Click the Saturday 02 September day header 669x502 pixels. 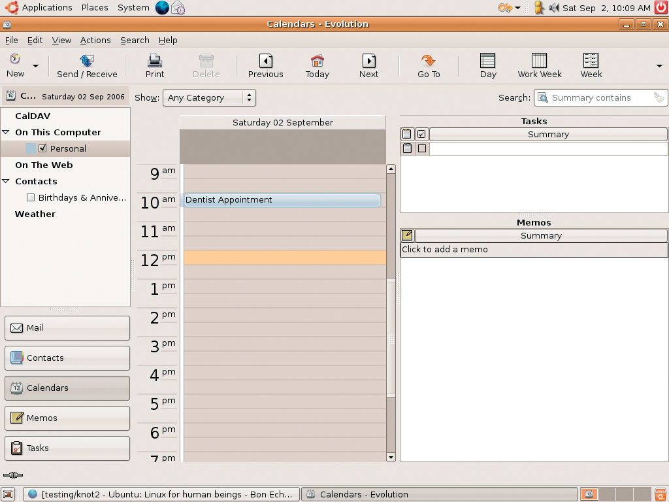pyautogui.click(x=283, y=122)
